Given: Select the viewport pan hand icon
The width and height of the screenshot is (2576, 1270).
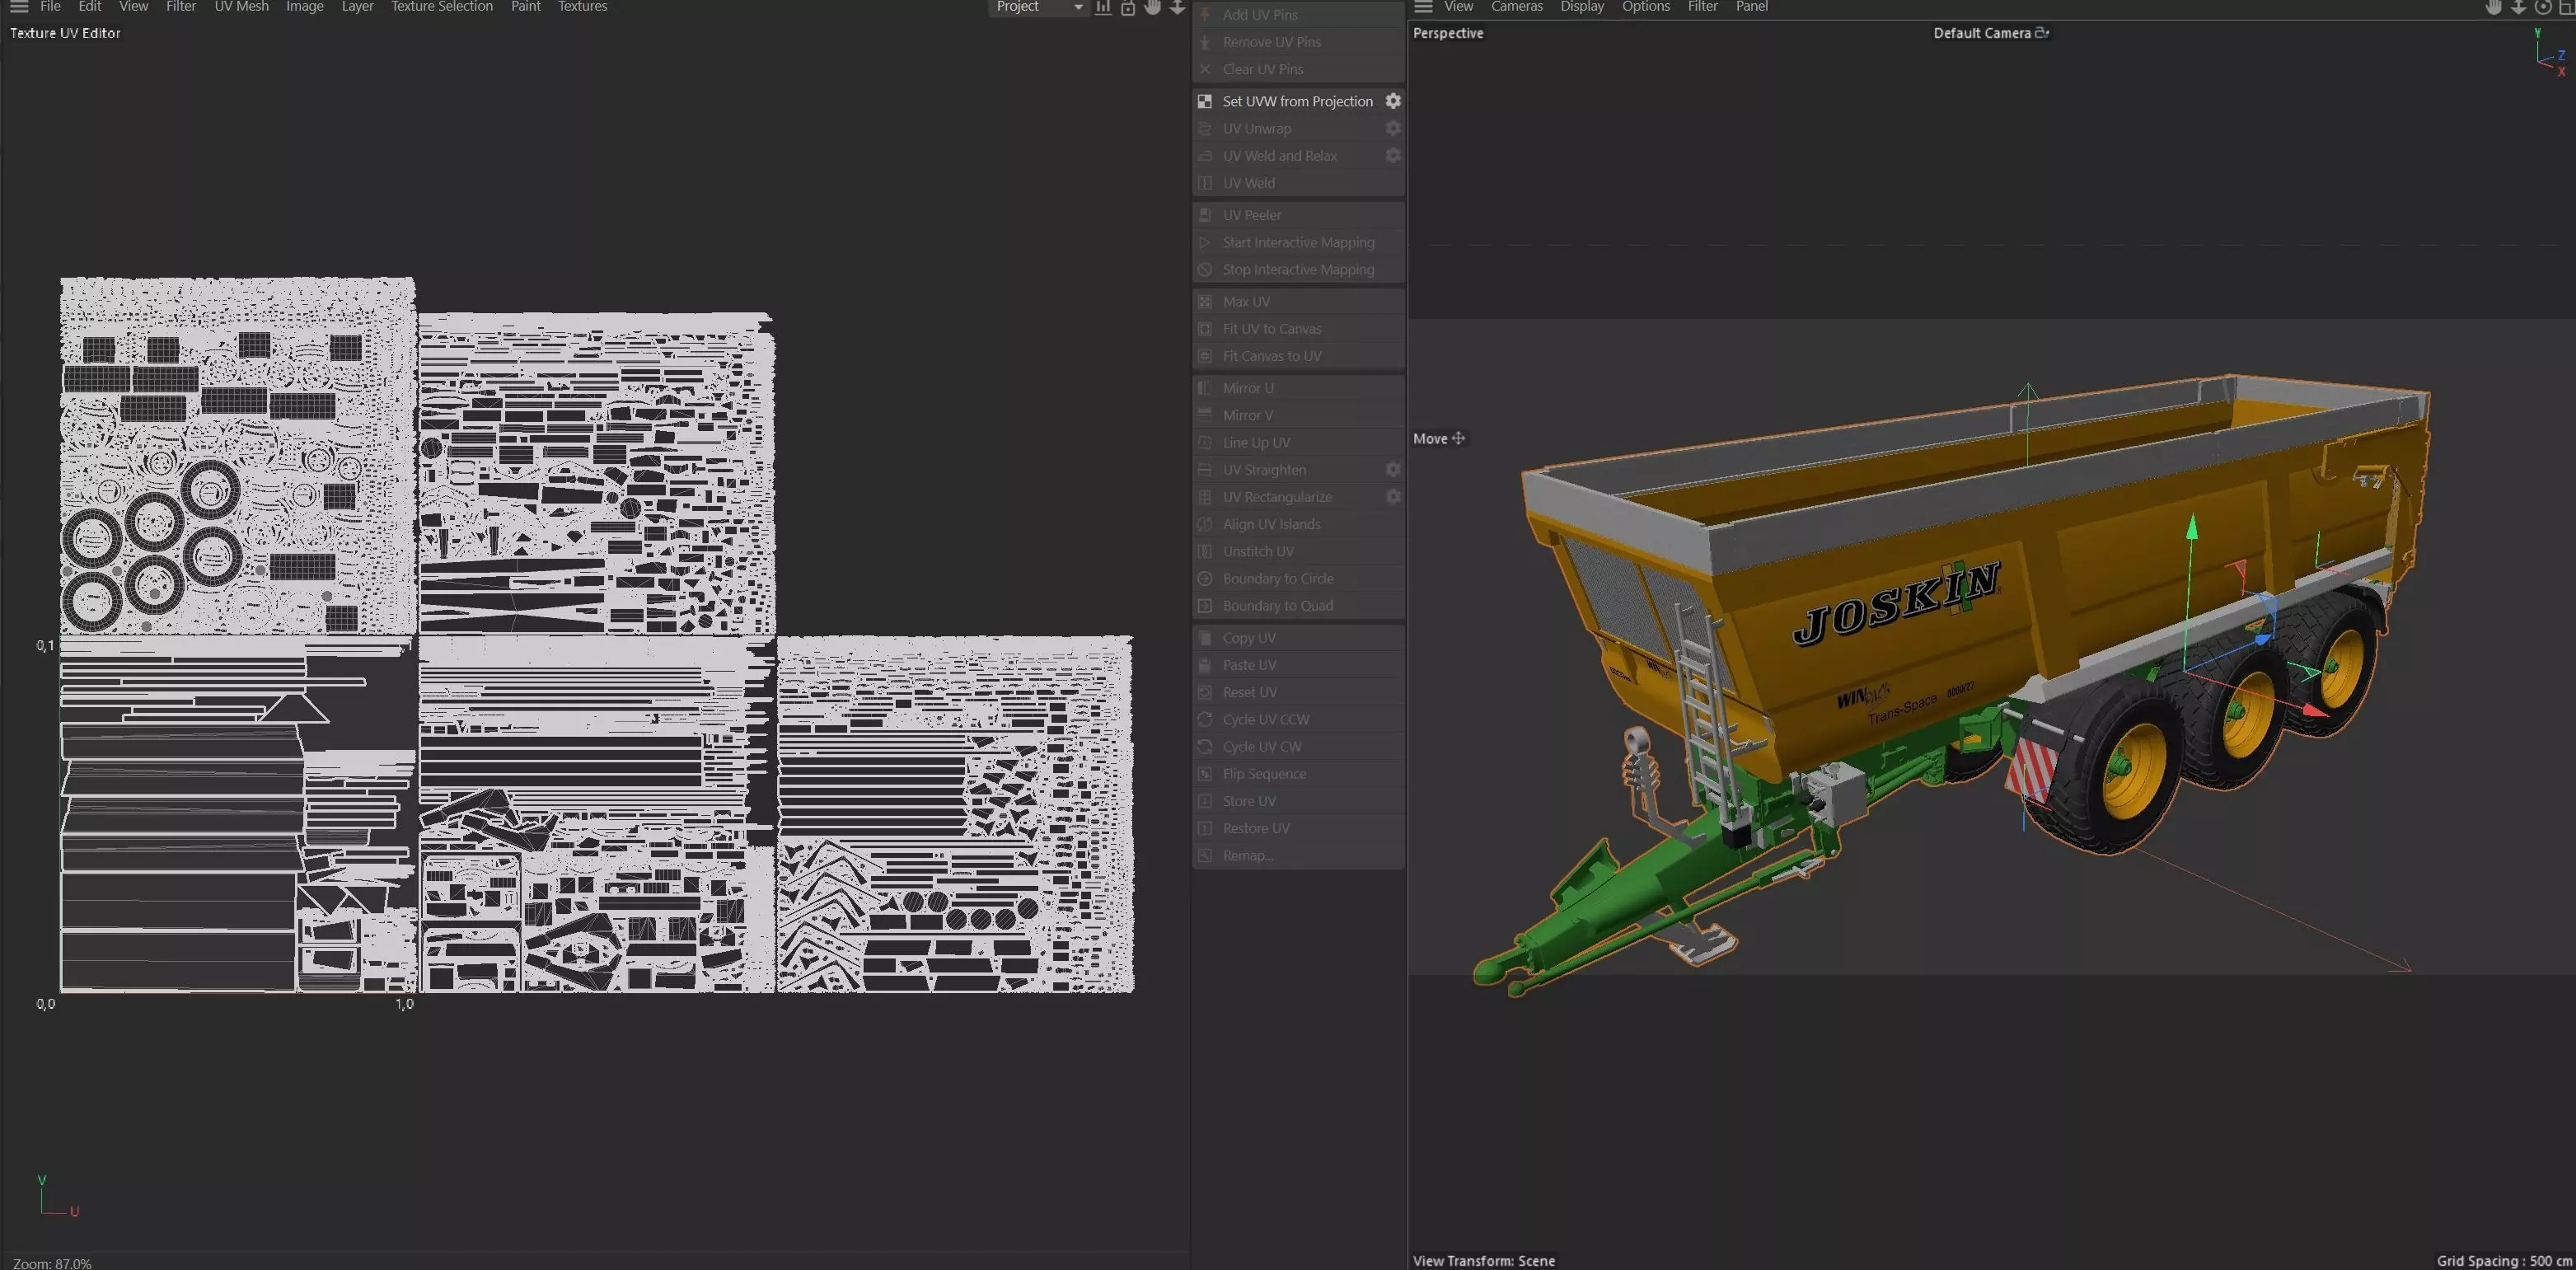Looking at the screenshot, I should tap(2494, 7).
